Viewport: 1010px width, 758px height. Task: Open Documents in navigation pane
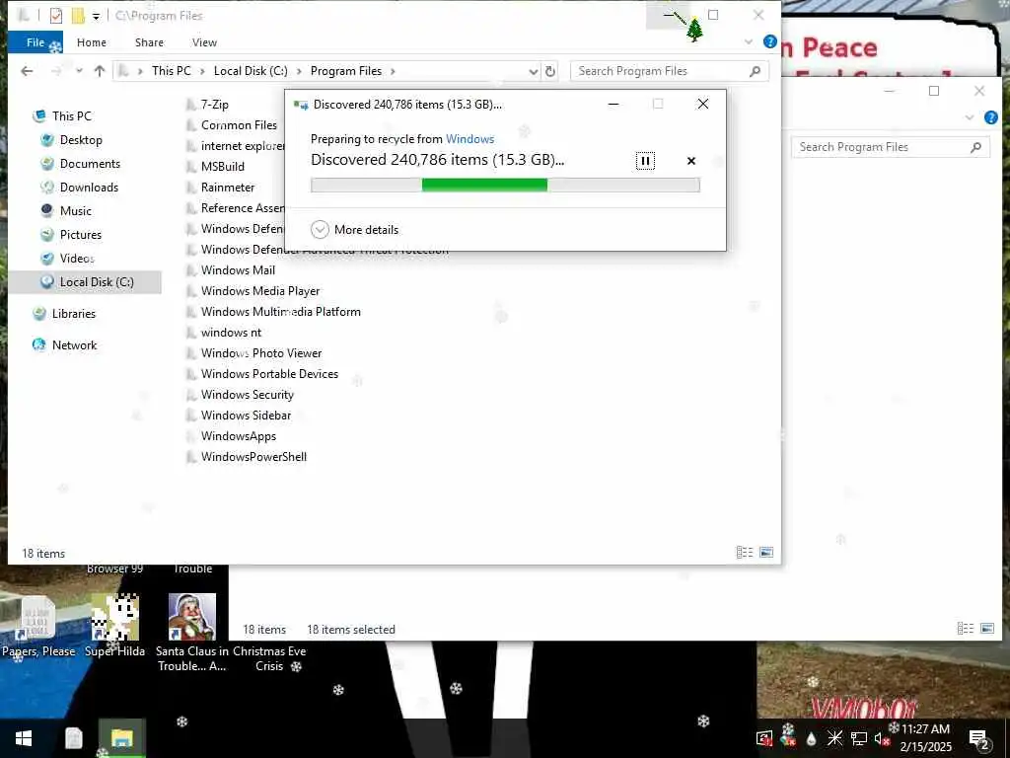tap(90, 164)
